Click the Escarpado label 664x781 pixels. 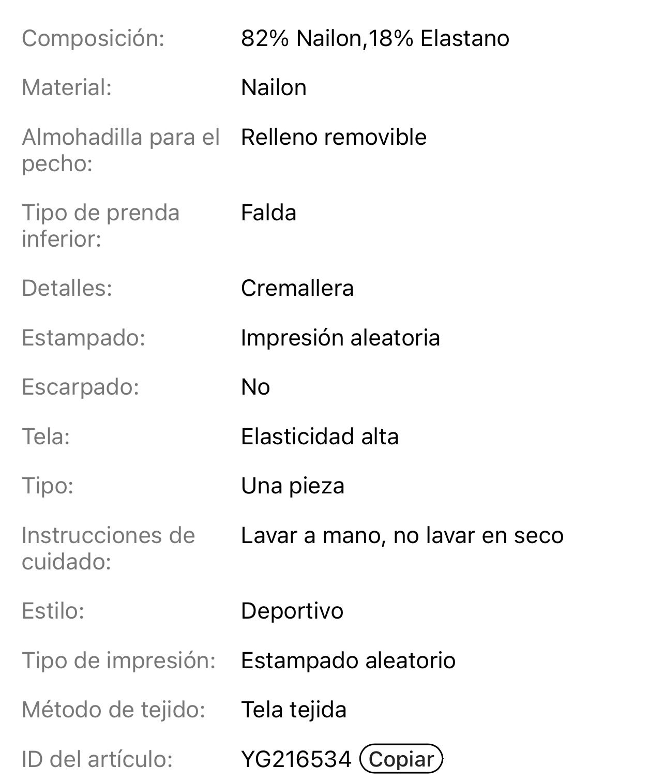coord(81,387)
